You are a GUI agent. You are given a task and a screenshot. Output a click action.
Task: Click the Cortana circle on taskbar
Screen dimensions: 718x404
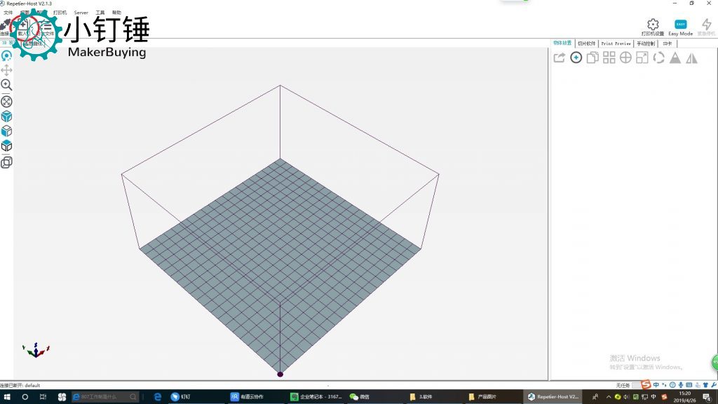(x=25, y=397)
